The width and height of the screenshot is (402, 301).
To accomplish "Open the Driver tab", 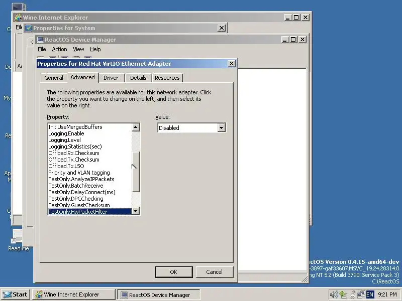I will click(111, 78).
